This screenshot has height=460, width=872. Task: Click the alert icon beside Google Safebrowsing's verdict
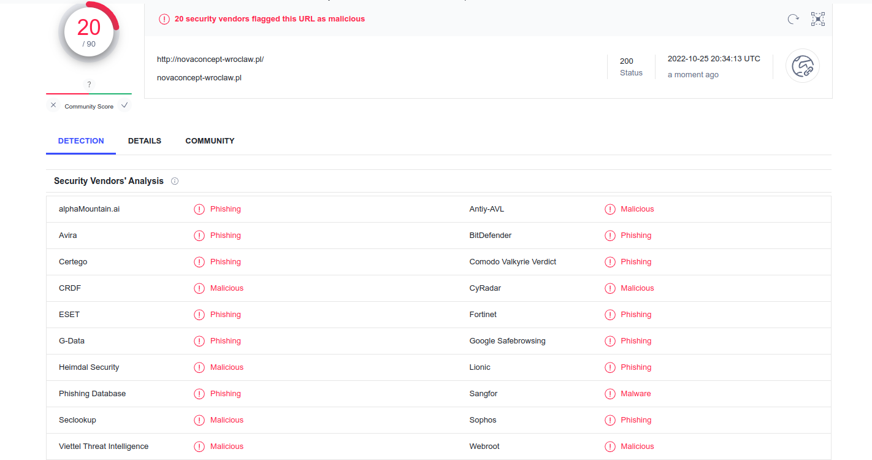[x=610, y=340]
